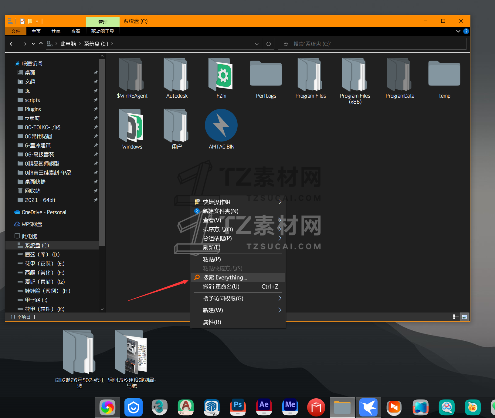Click the New Folder quick access toolbar icon
Screen dimensions: 495x418
[30, 21]
